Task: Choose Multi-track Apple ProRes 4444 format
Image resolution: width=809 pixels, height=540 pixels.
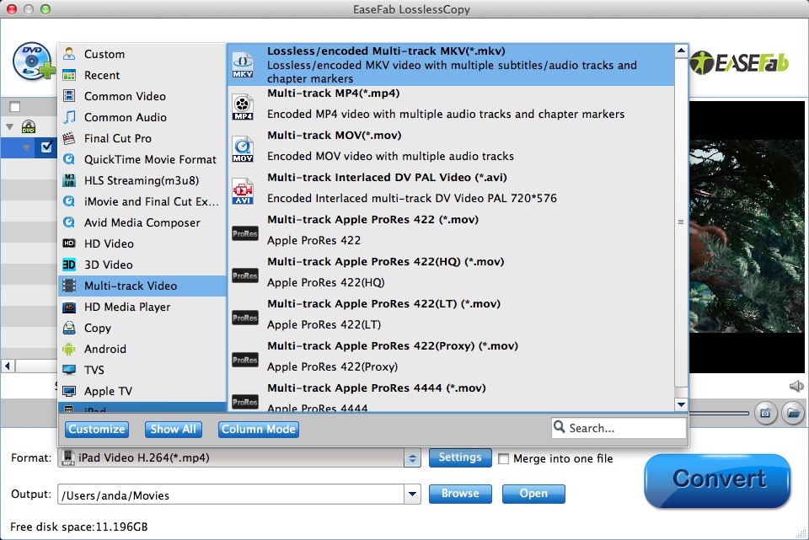Action: [x=451, y=398]
